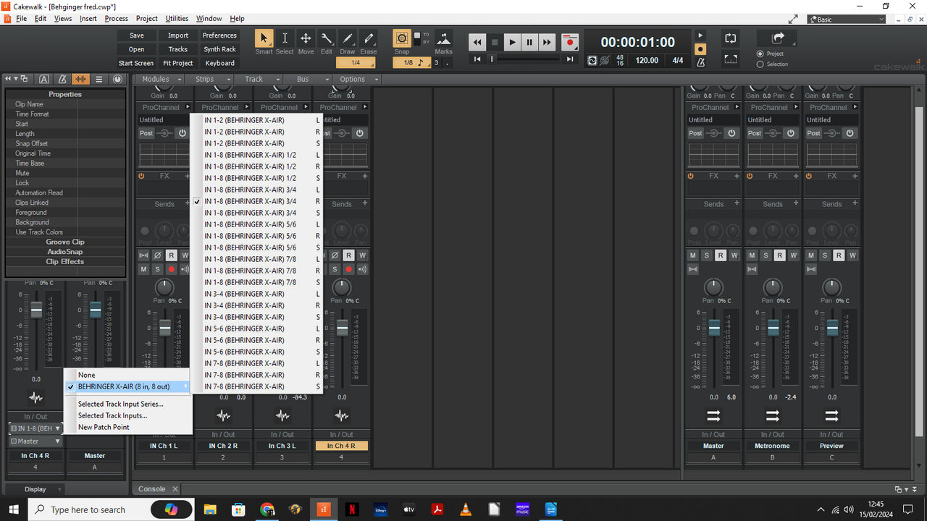Click the output routing icon on Master bus
The image size is (927, 521).
tap(713, 415)
